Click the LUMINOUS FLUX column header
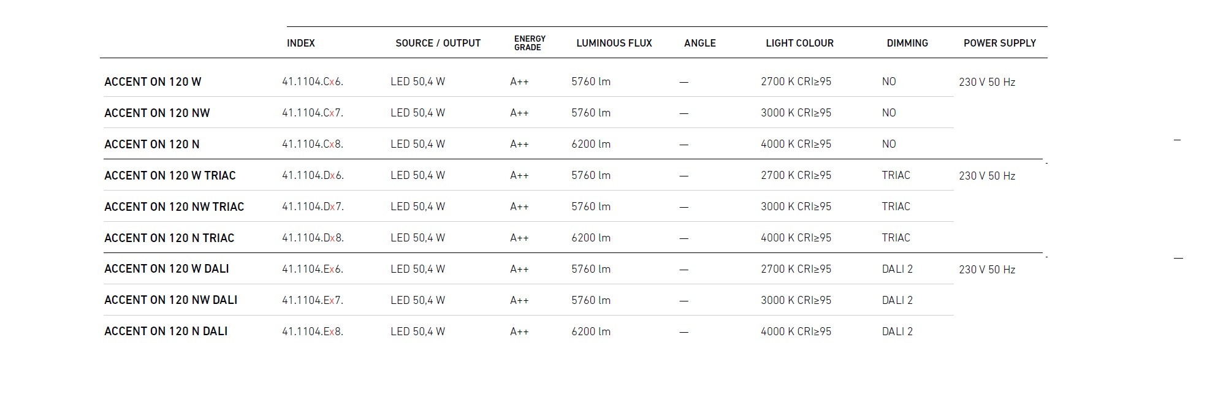This screenshot has width=1207, height=394. point(614,43)
